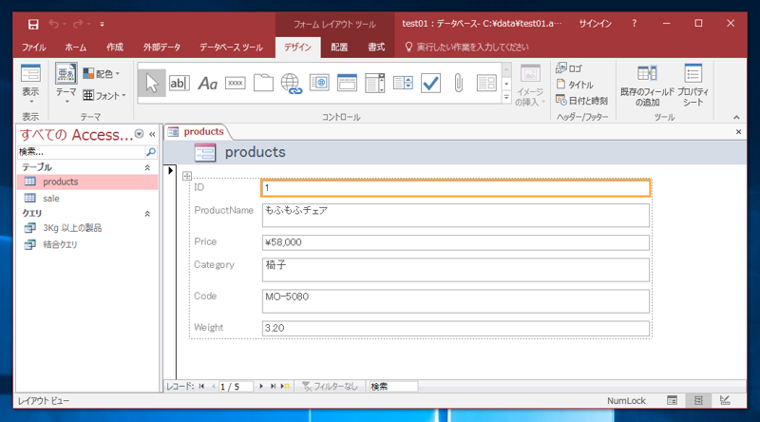Open the データベース ツール ribbon tab
The width and height of the screenshot is (760, 422).
(x=231, y=48)
